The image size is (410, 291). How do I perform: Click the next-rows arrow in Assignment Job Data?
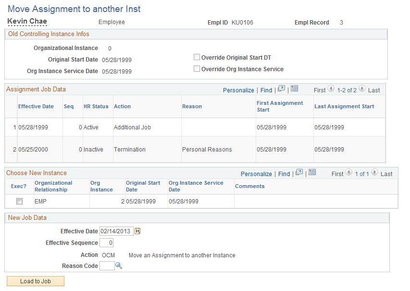click(x=361, y=90)
